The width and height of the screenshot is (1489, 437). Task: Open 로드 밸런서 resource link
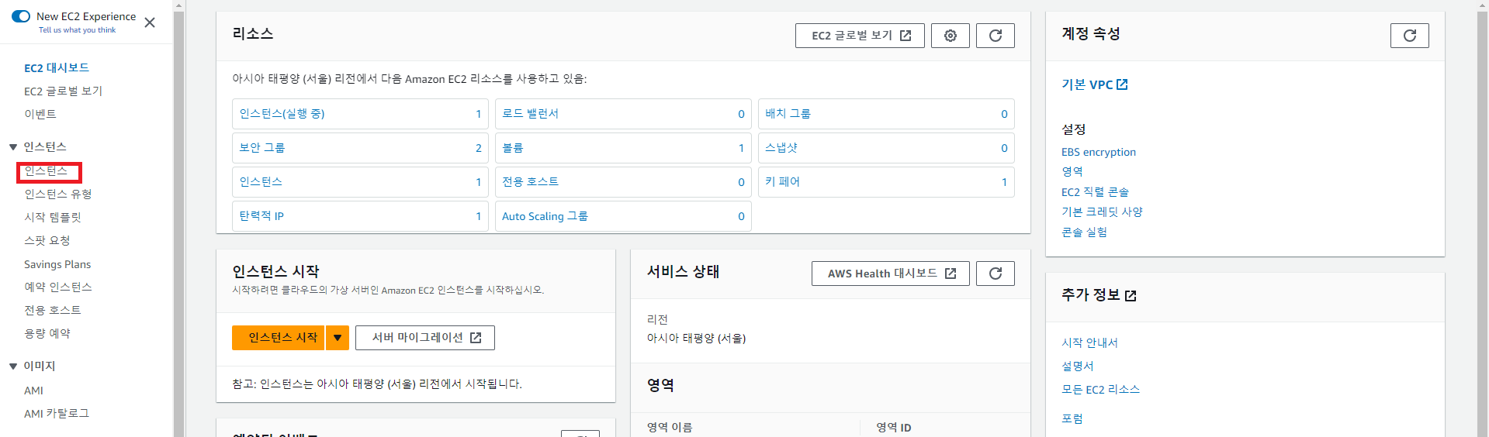pyautogui.click(x=530, y=113)
